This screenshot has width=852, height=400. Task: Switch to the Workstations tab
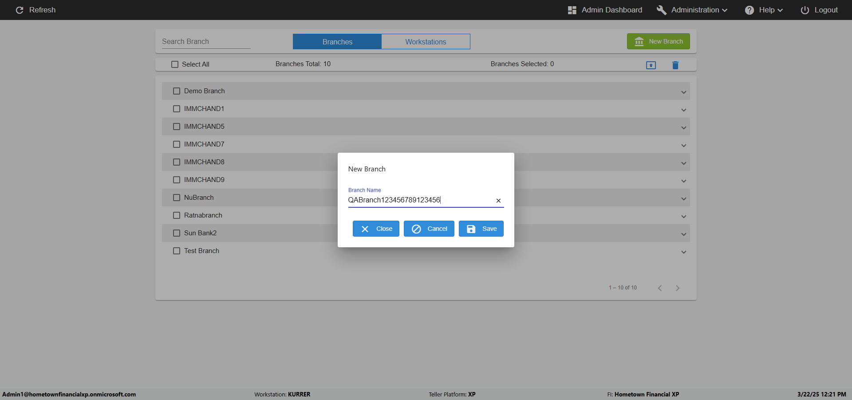[426, 42]
